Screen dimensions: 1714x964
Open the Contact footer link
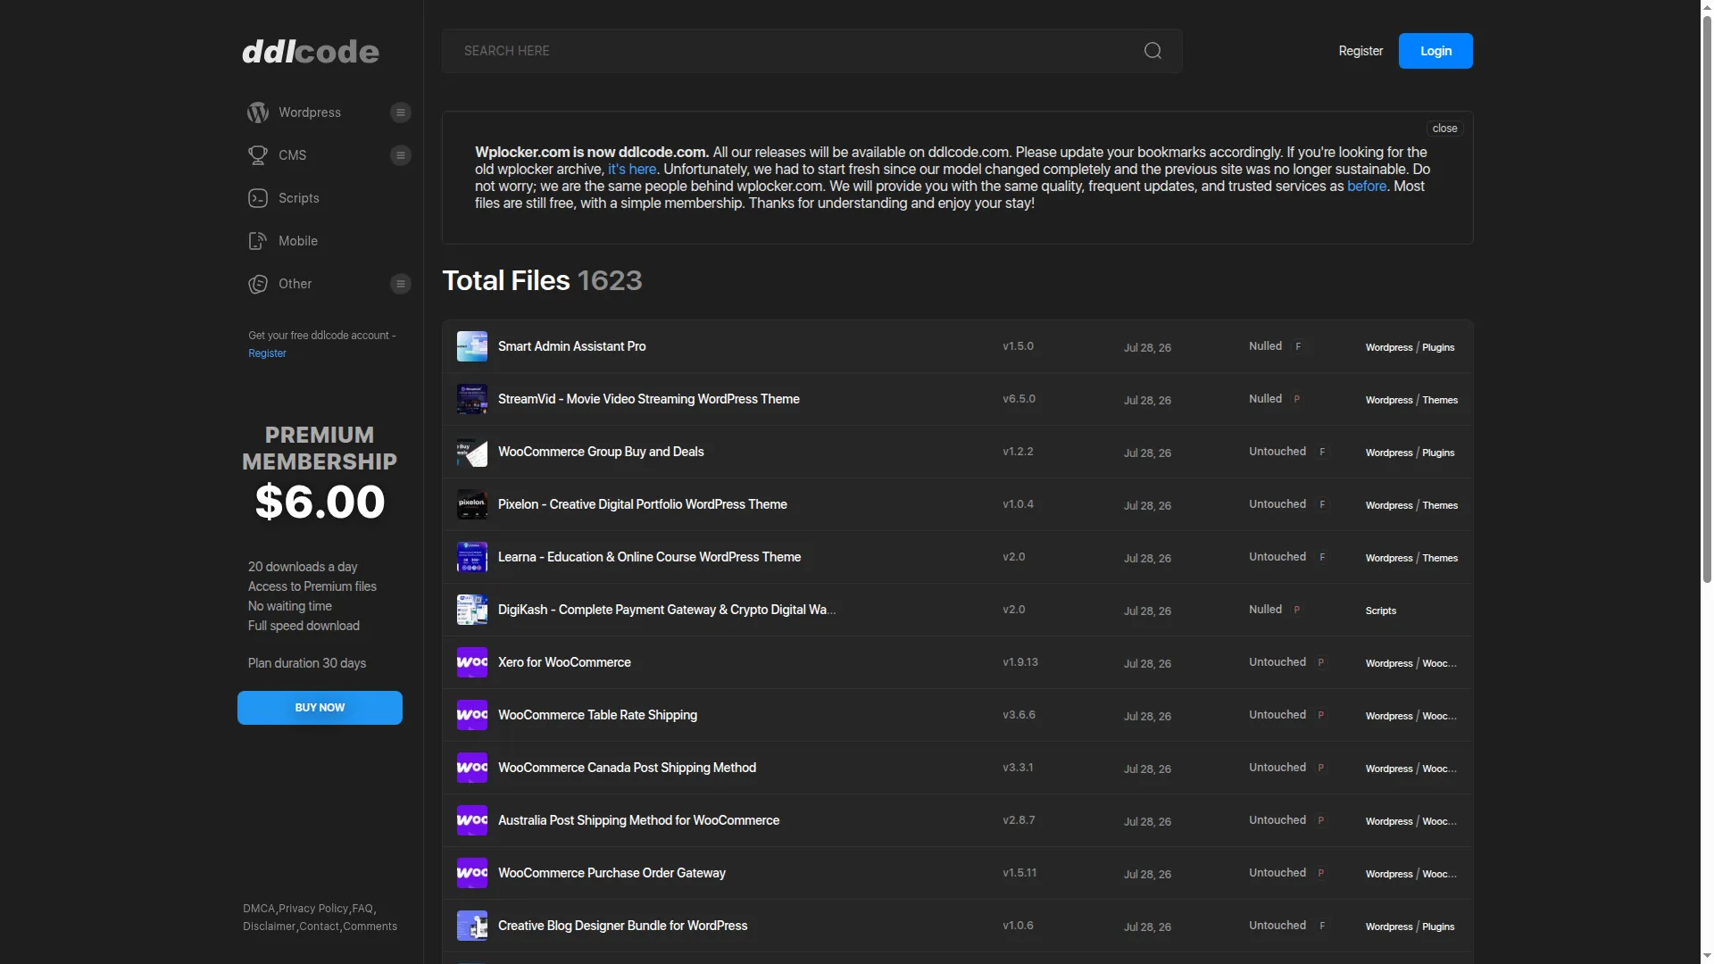click(320, 927)
